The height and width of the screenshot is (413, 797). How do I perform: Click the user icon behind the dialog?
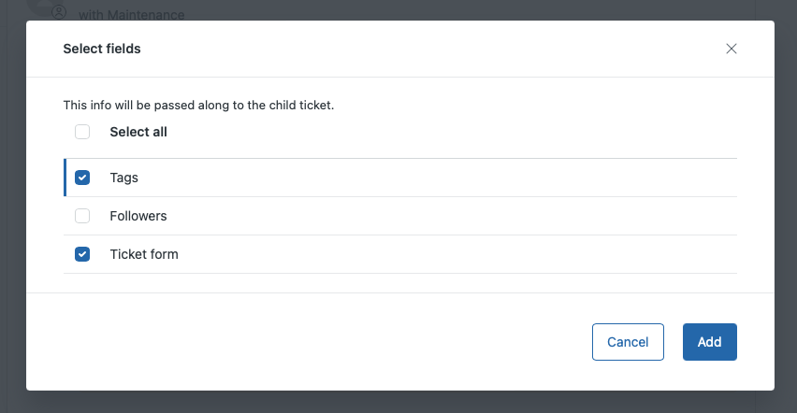(59, 12)
